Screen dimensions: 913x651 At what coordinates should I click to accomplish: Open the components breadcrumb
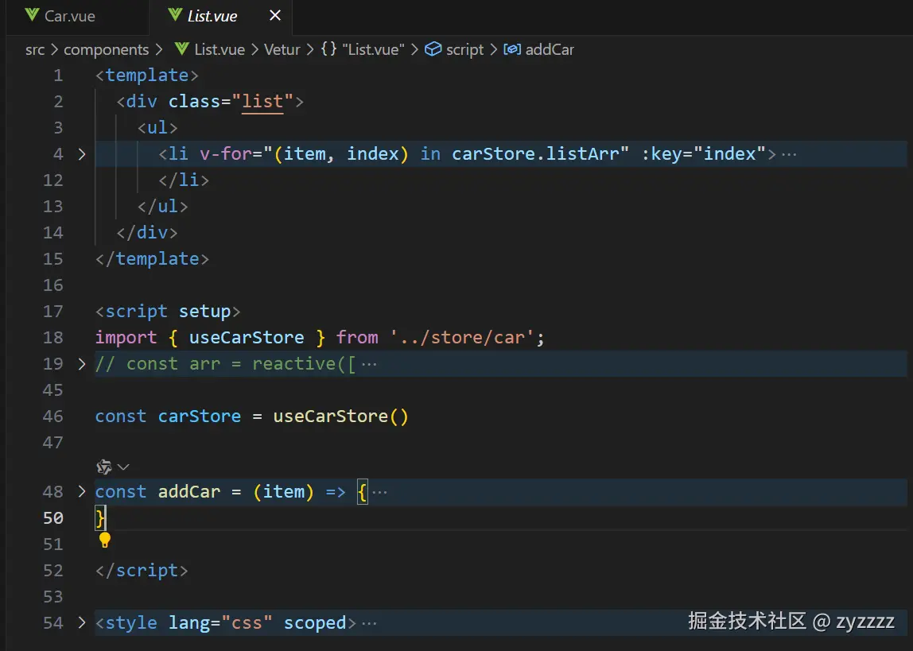pos(106,49)
